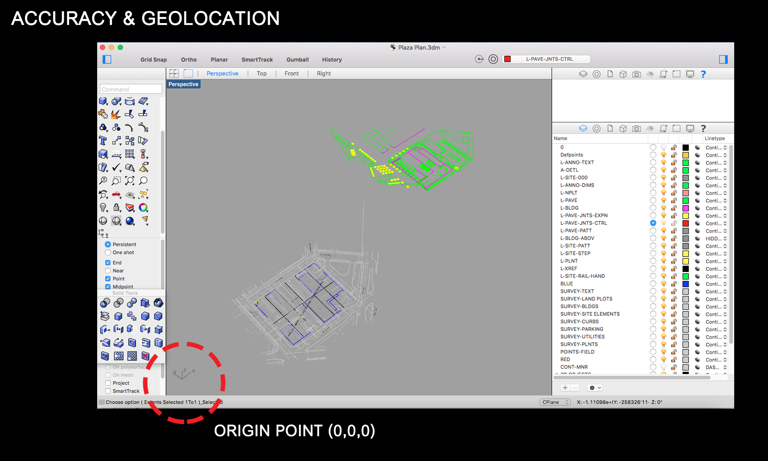Toggle the Gumball button

point(298,60)
